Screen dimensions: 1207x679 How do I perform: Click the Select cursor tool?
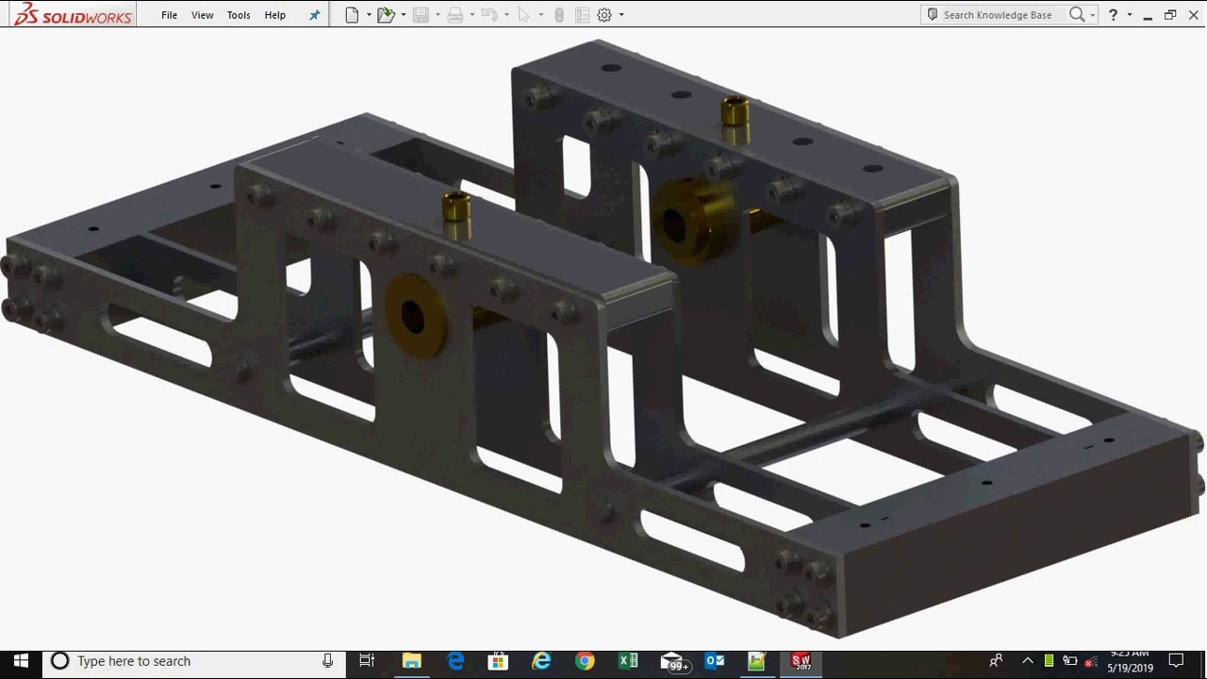[x=523, y=15]
